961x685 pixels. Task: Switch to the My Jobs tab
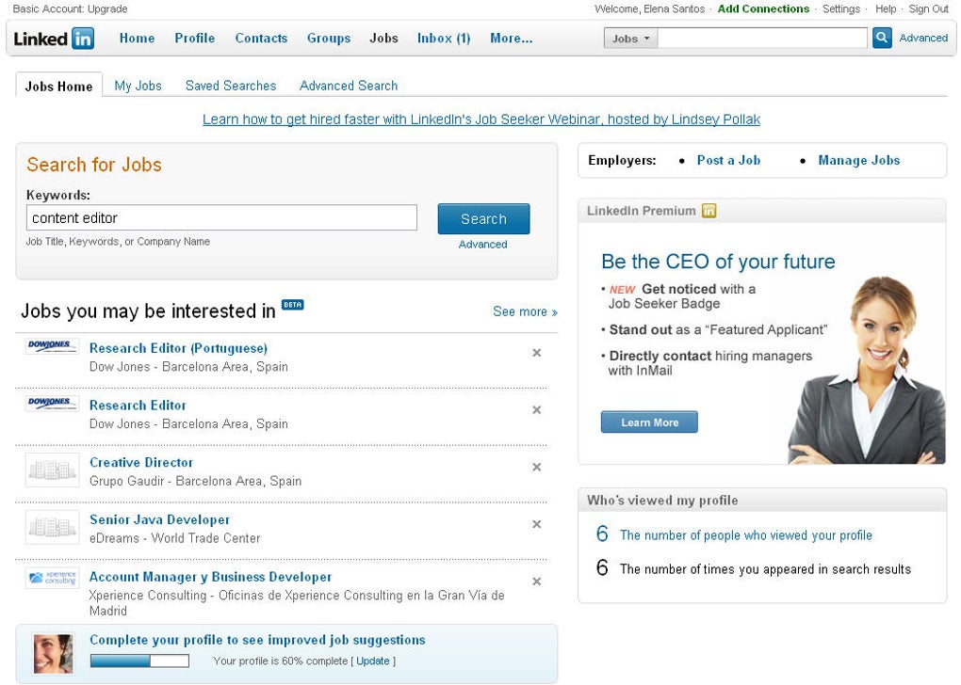pos(138,86)
